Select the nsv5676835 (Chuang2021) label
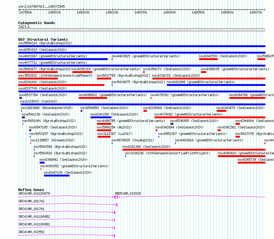 coord(133,140)
